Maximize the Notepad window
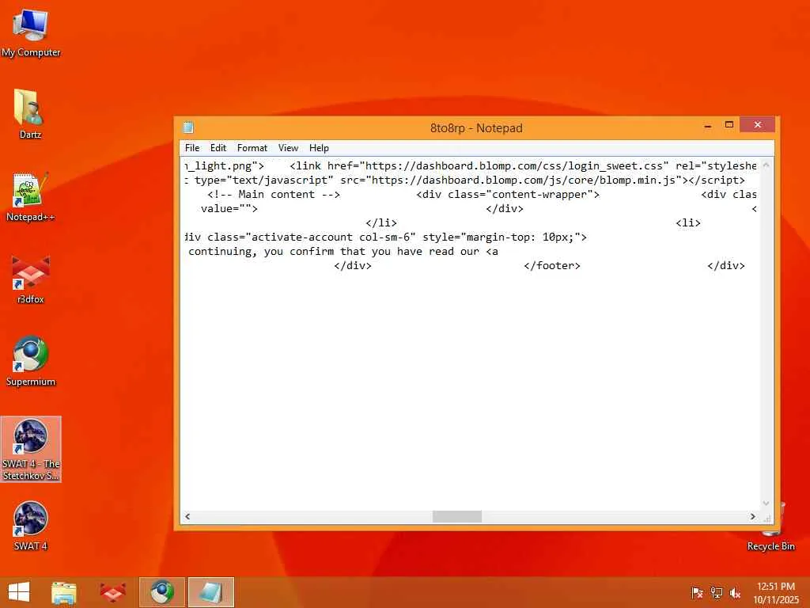This screenshot has width=810, height=608. point(729,125)
